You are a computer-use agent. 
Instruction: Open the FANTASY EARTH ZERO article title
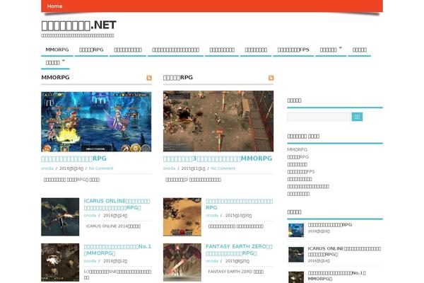tap(239, 250)
